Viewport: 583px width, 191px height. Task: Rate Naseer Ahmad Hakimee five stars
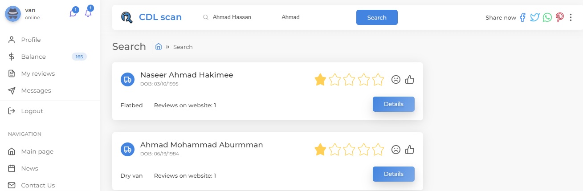(x=378, y=80)
